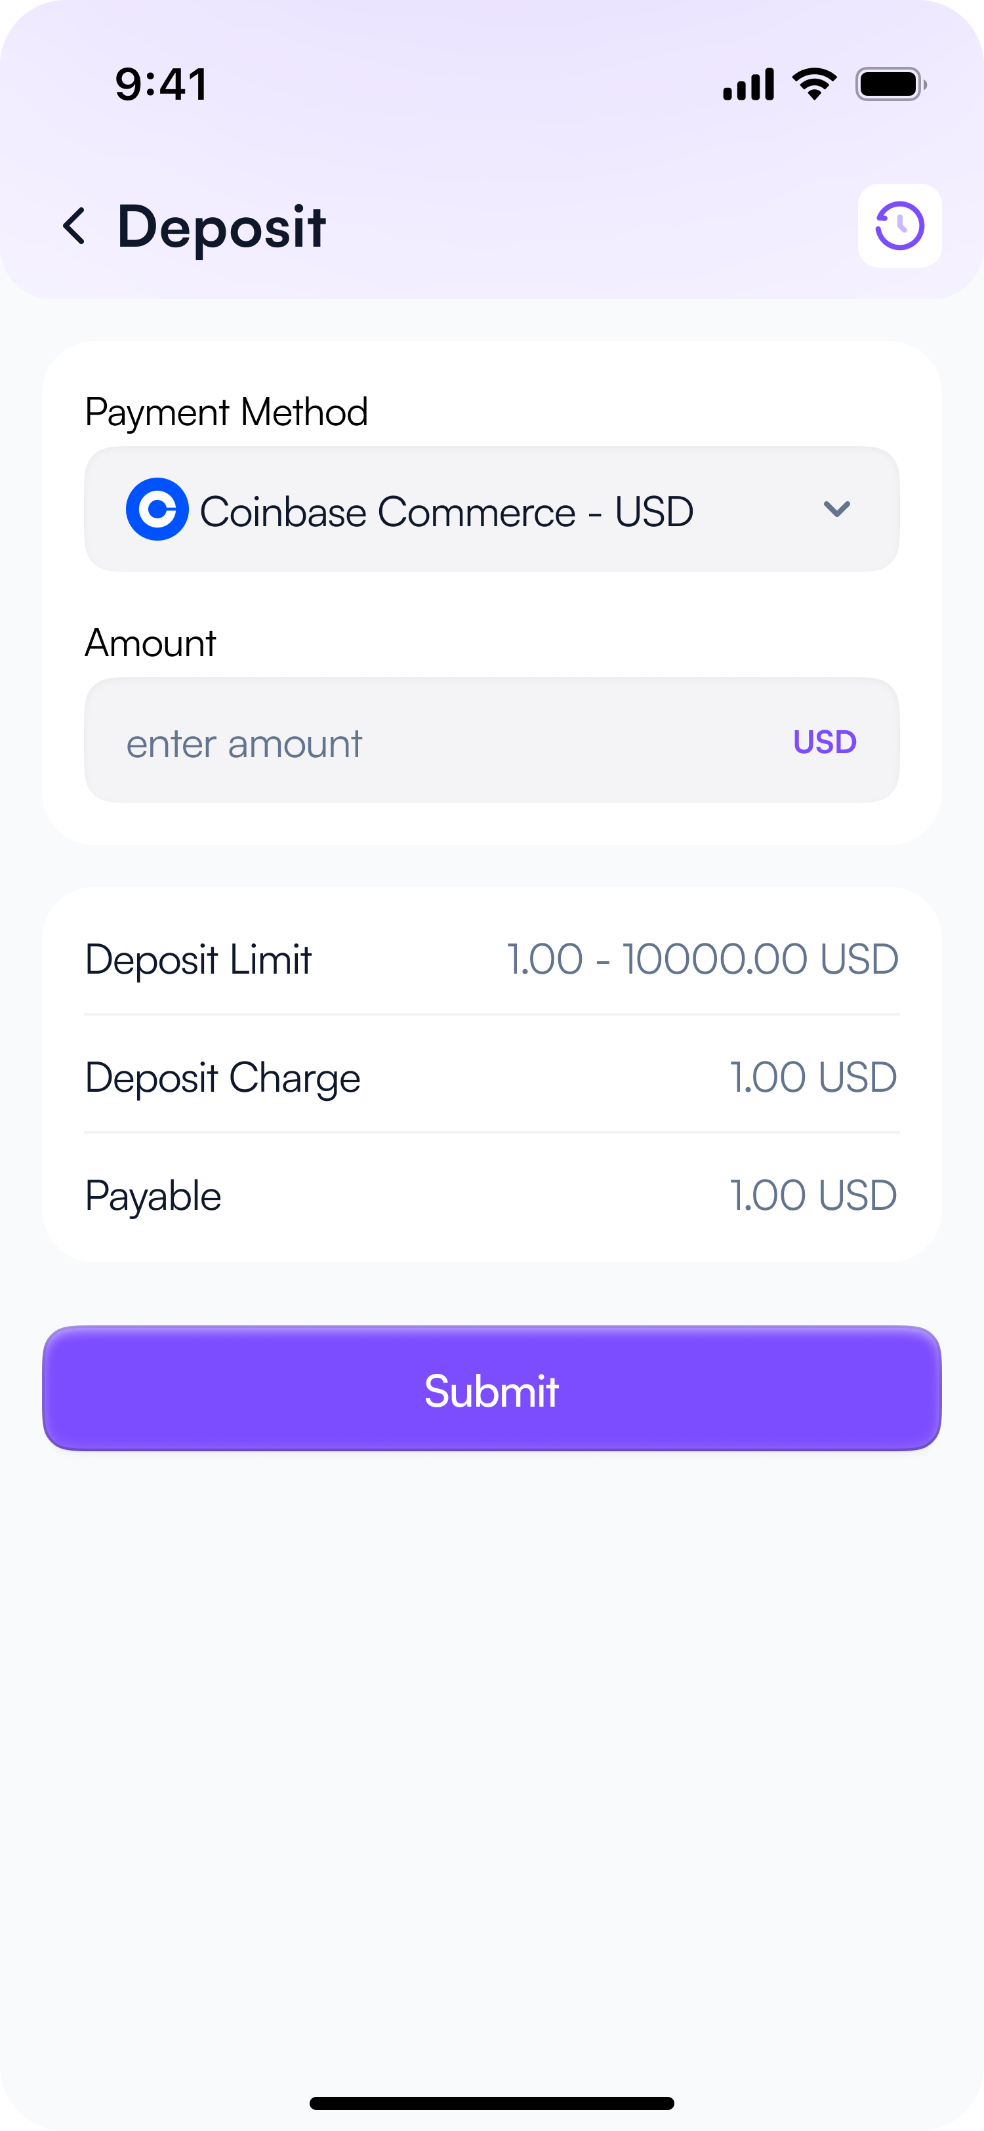The height and width of the screenshot is (2131, 984).
Task: Tap the purple USD currency label
Action: [x=825, y=742]
